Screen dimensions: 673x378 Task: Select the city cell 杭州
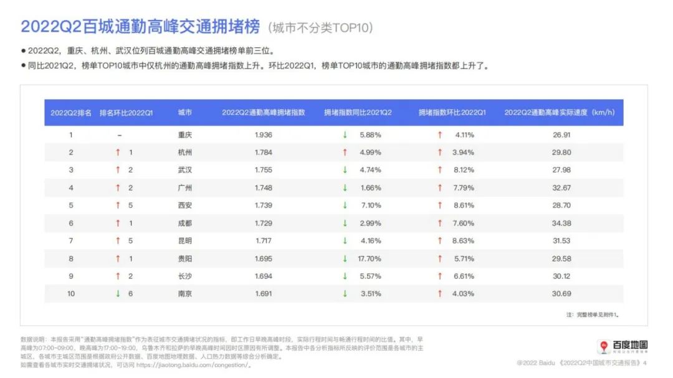185,153
